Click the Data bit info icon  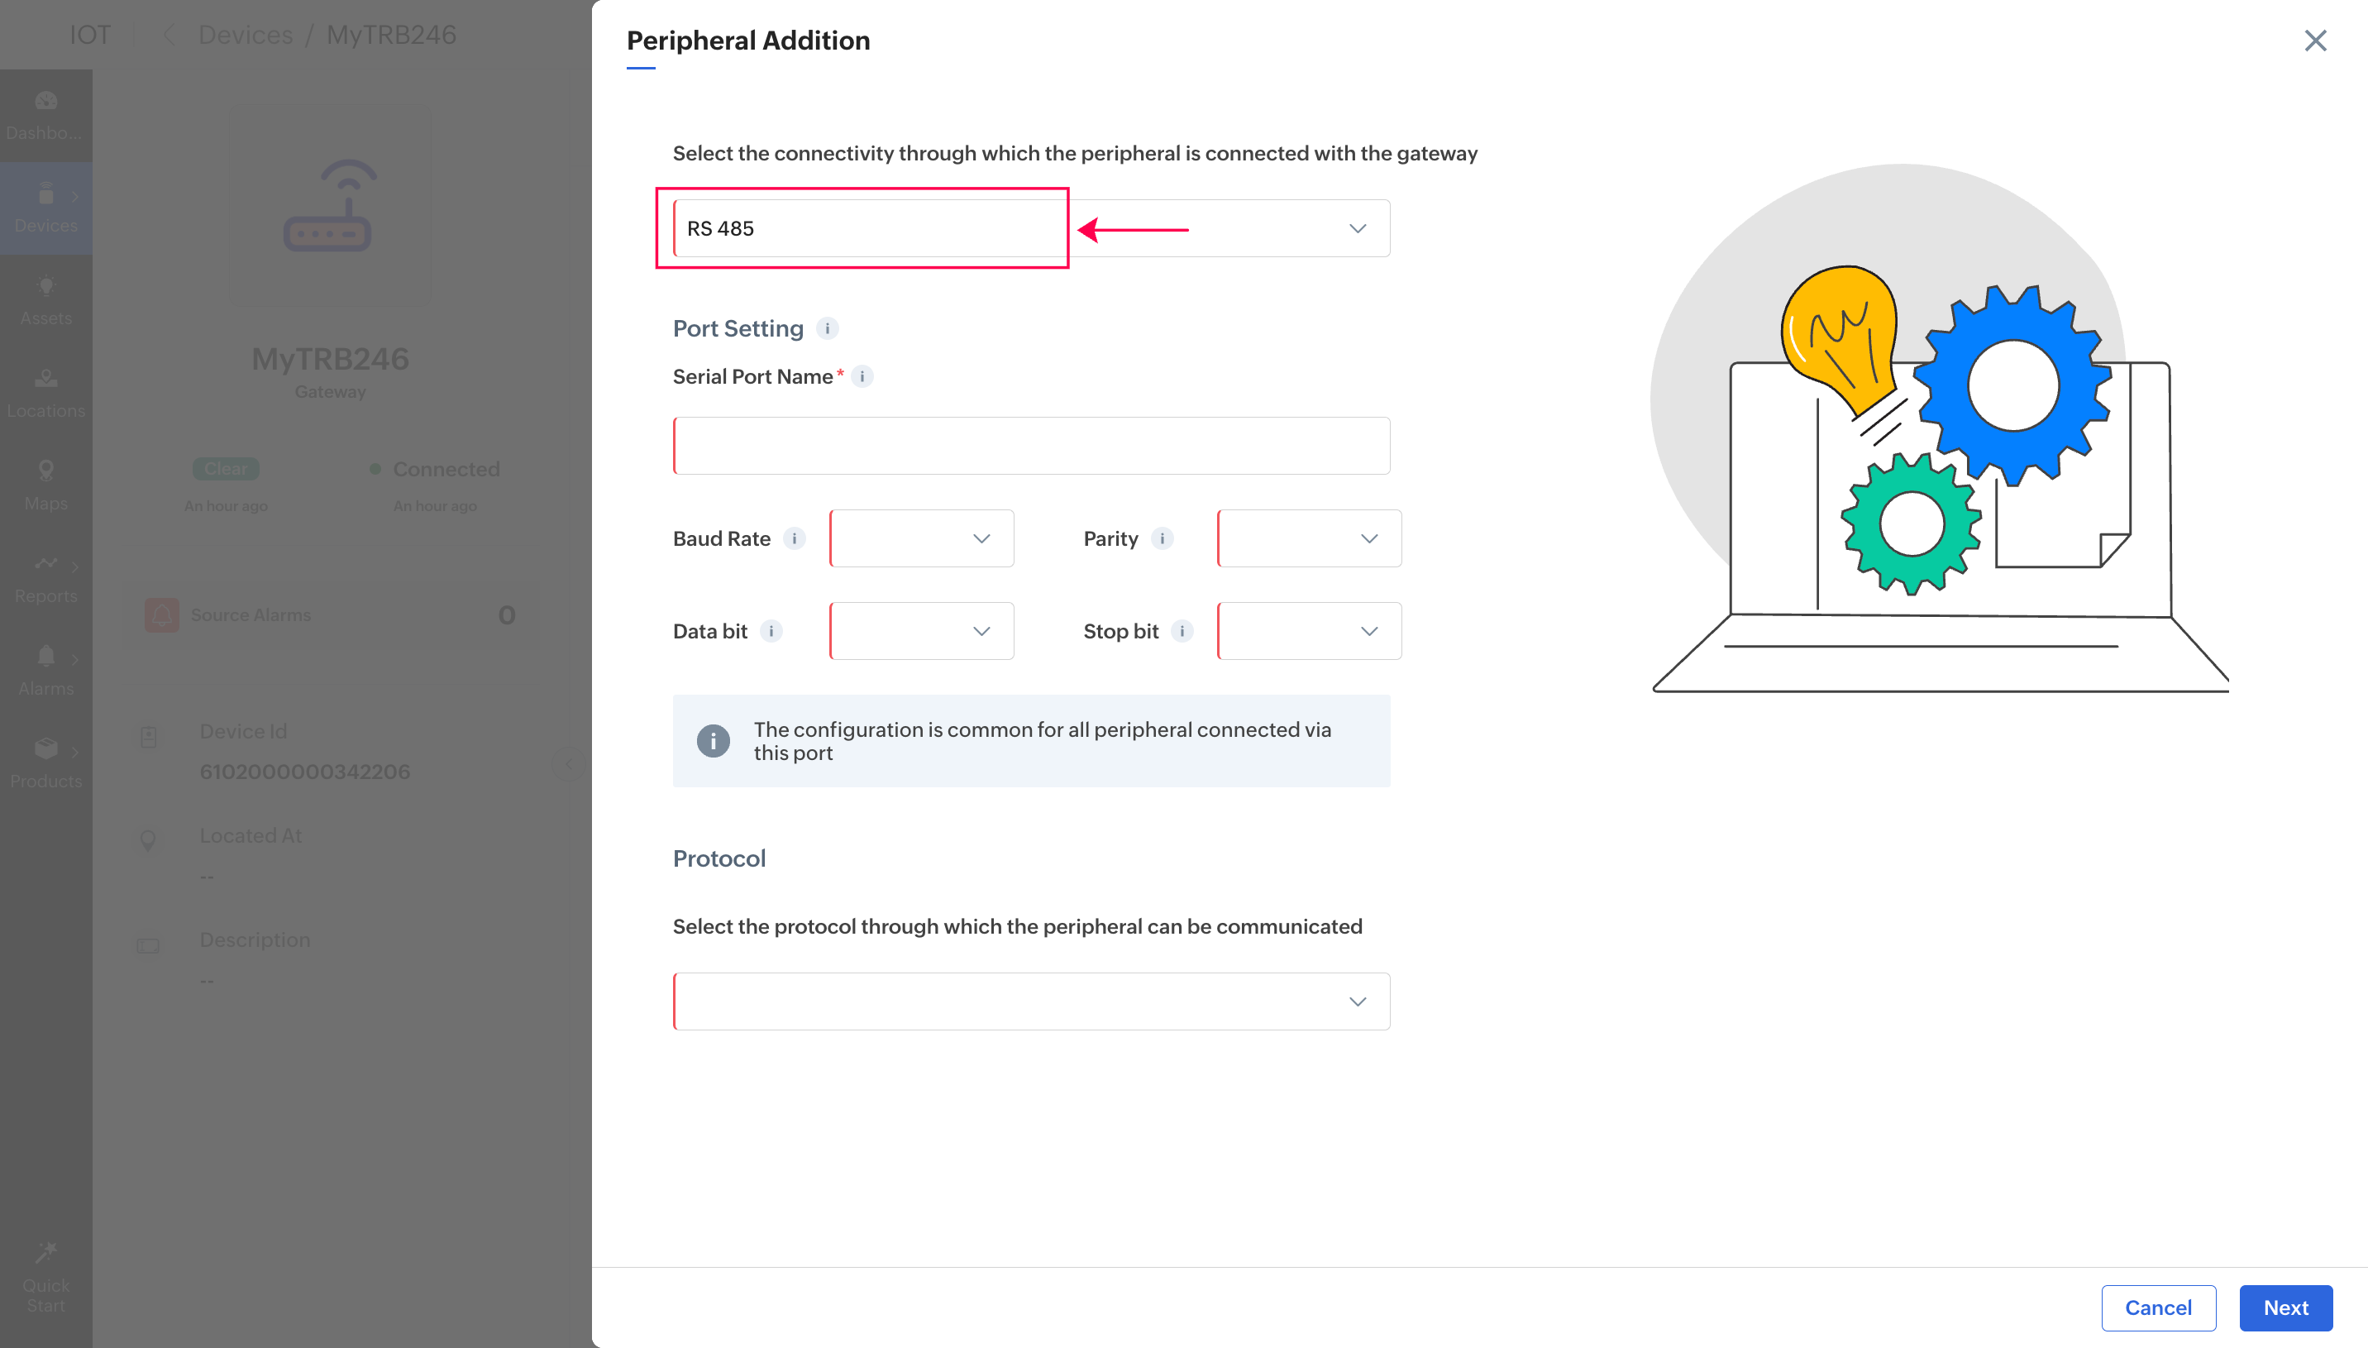click(771, 632)
